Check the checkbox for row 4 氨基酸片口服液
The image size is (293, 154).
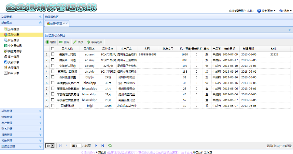coord(53,71)
